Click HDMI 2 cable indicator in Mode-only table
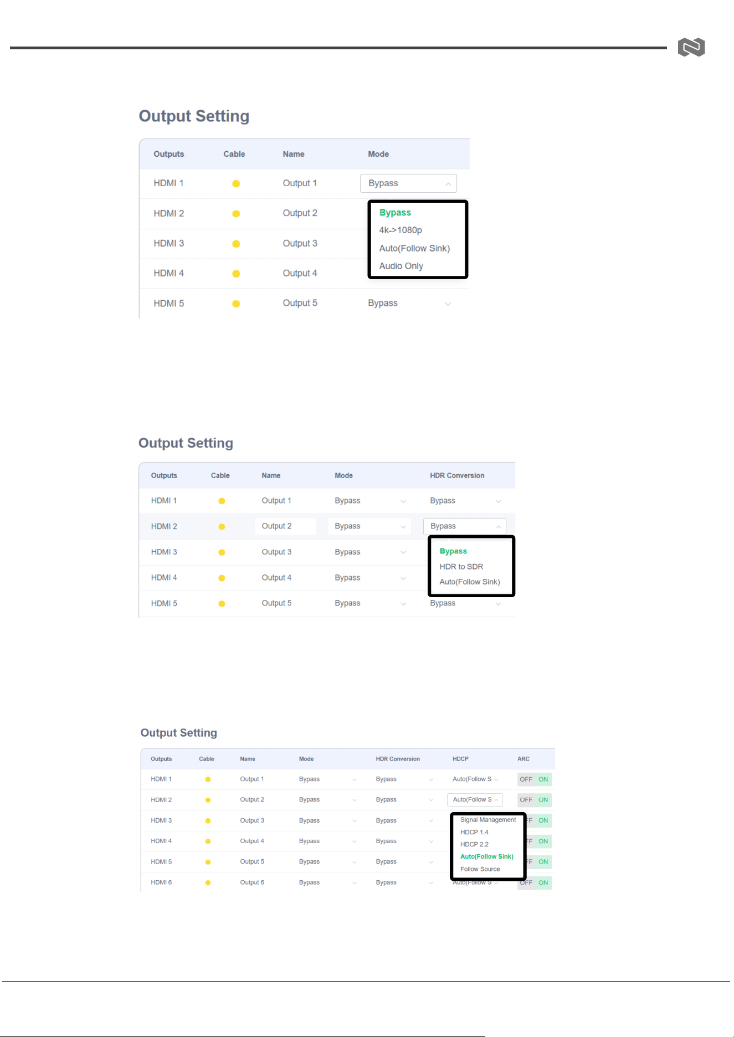Viewport: 734px width, 1037px height. pos(236,214)
